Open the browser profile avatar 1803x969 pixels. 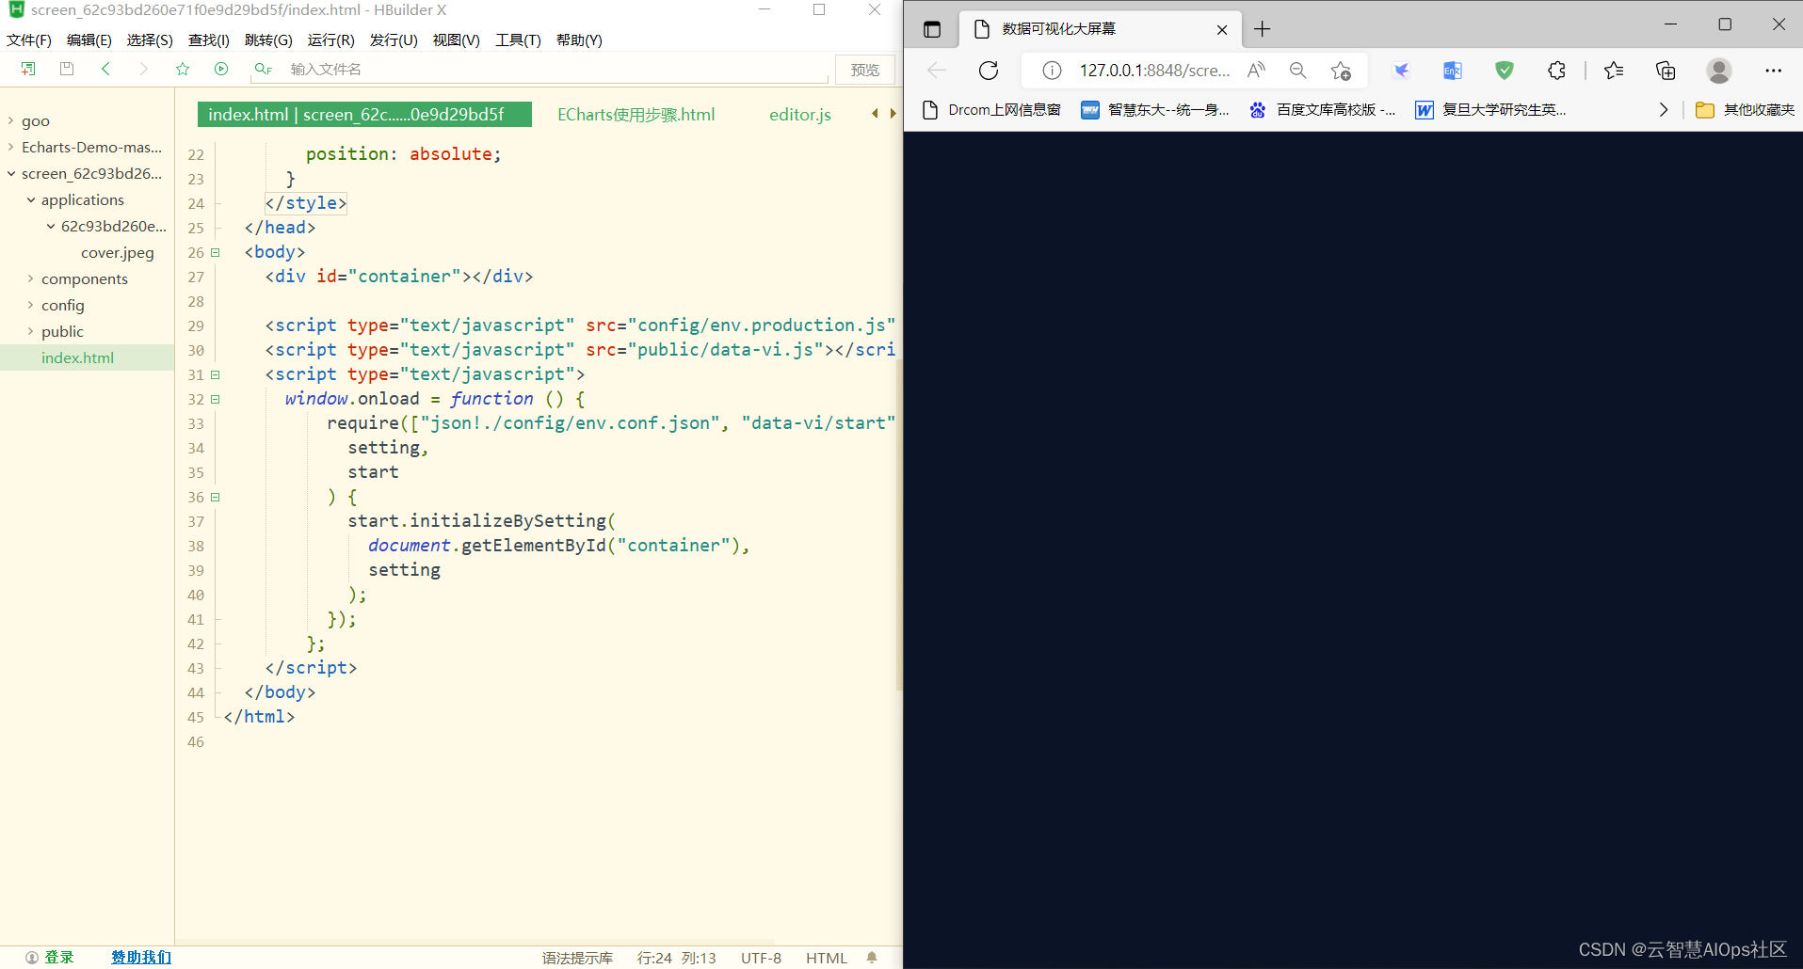(x=1719, y=71)
